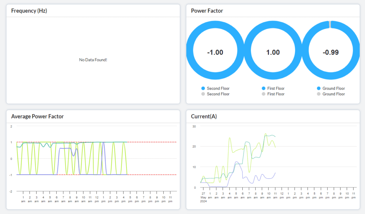
Task: Select the donut center value 1.00
Action: tap(273, 52)
